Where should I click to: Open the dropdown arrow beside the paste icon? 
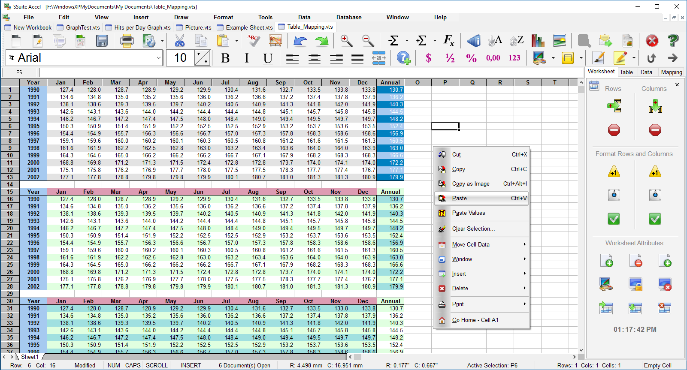click(x=236, y=41)
